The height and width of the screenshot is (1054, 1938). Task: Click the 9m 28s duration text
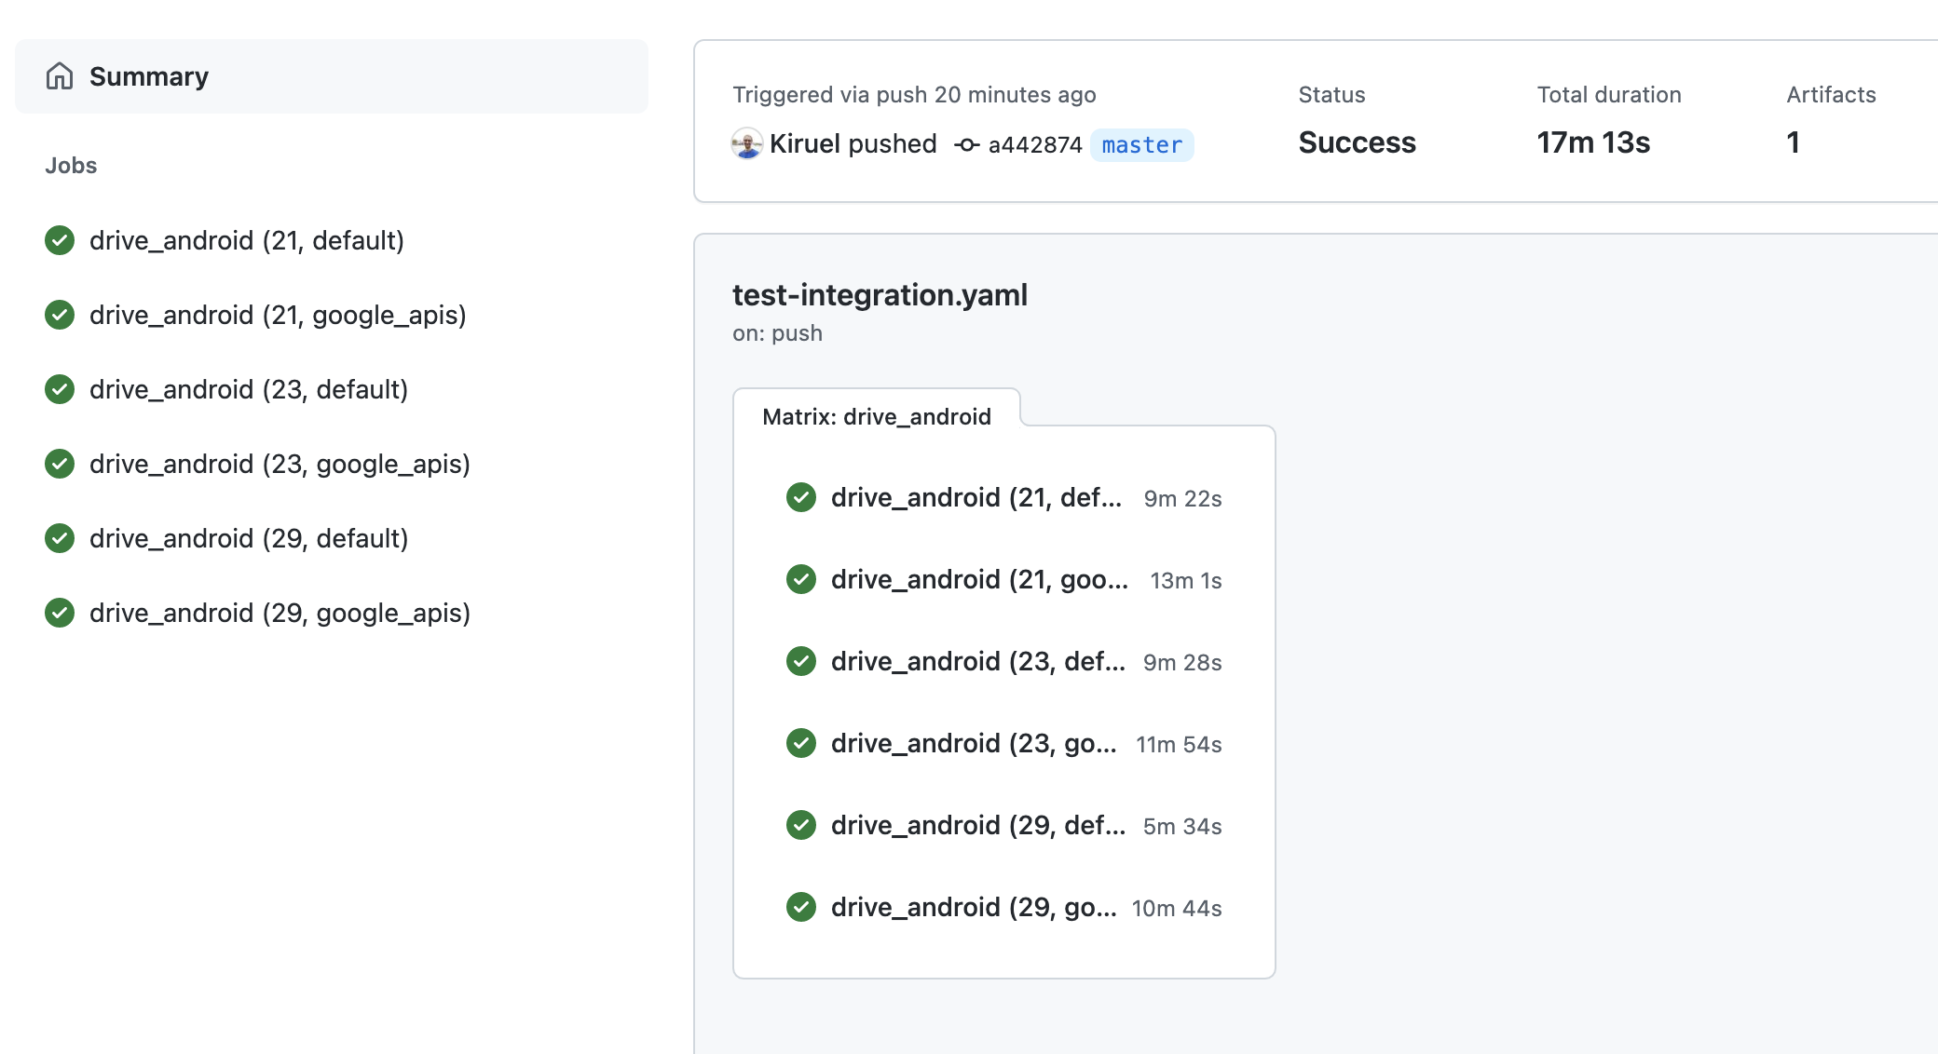pyautogui.click(x=1182, y=663)
